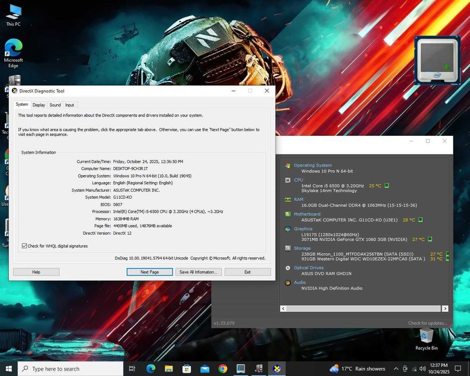The image size is (470, 376).
Task: Open the Windows Start menu
Action: click(9, 368)
